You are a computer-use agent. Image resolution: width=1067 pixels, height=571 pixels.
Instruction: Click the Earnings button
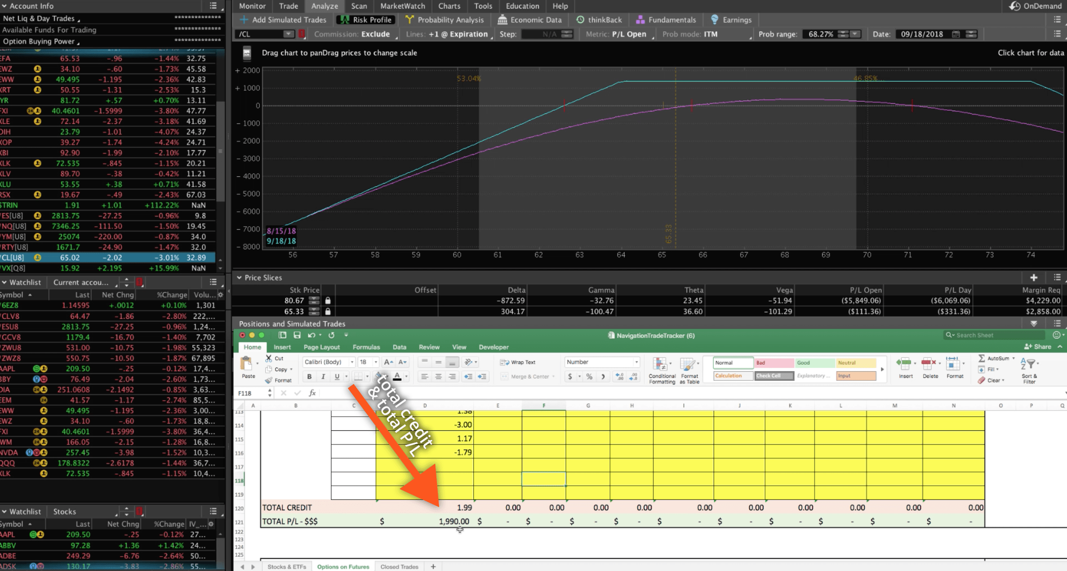pyautogui.click(x=731, y=20)
